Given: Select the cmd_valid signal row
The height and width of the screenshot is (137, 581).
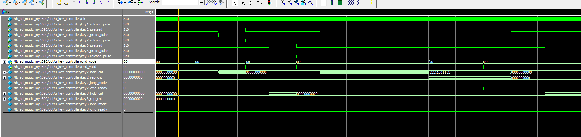Looking at the screenshot, I should click(x=55, y=67).
